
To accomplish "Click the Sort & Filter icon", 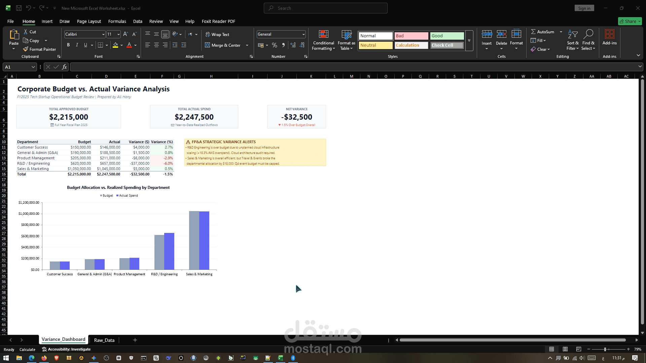I will tap(573, 34).
